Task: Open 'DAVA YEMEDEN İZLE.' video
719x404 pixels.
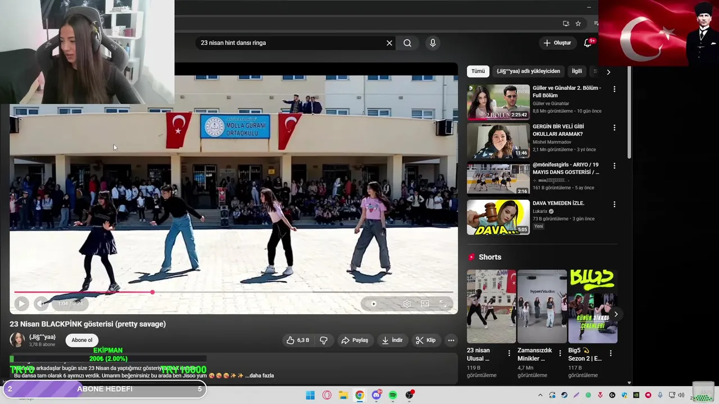Action: (498, 217)
